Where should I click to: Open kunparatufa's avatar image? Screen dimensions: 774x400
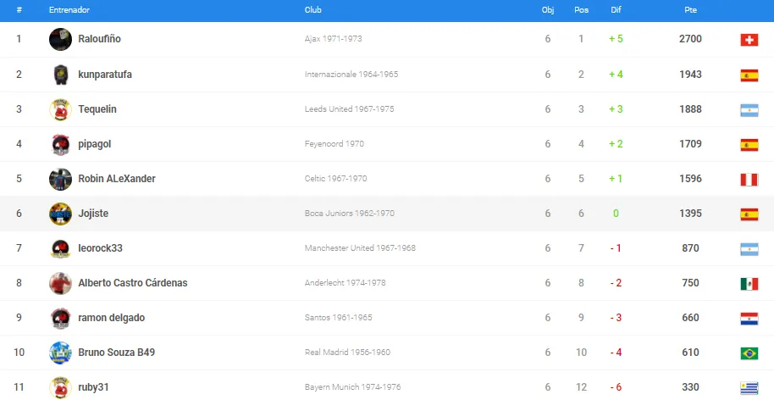point(60,75)
